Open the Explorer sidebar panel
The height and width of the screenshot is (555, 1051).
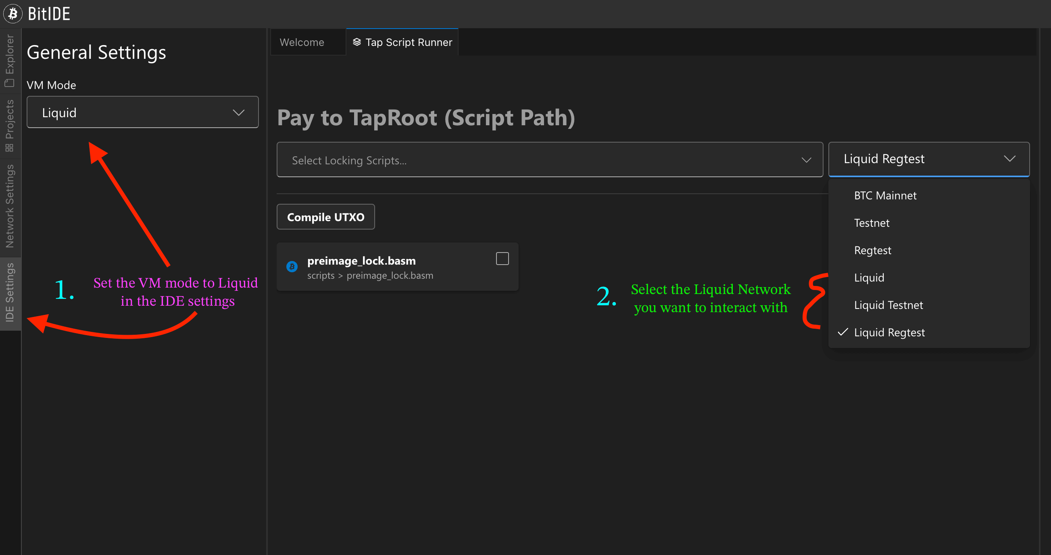(x=10, y=60)
